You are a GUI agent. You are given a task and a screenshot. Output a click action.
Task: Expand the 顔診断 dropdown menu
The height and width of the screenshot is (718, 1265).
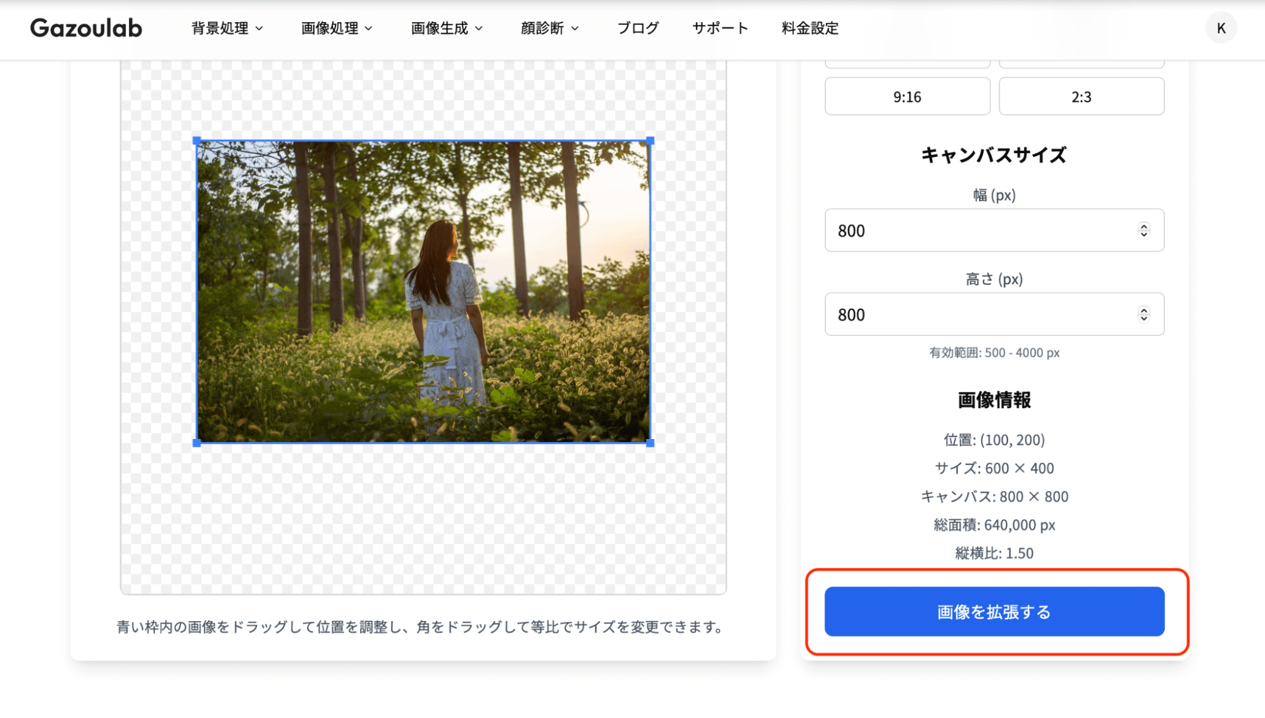(549, 28)
